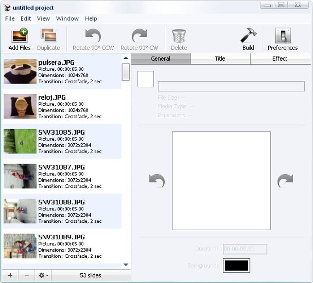The height and width of the screenshot is (283, 313).
Task: Click the plus button under the slide list
Action: tap(11, 275)
